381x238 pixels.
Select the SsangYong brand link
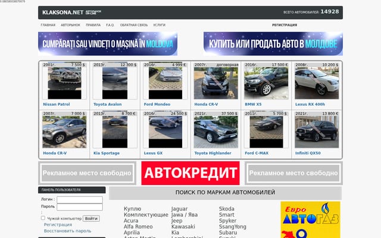click(x=233, y=227)
